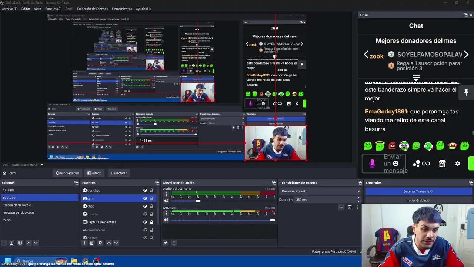Undock the Controles panel
Screen dimensions: 474x267
pyautogui.click(x=471, y=183)
